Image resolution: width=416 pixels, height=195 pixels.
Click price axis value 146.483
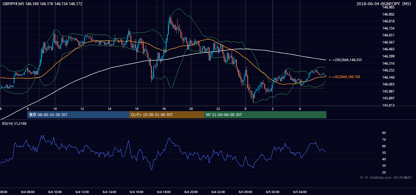(x=388, y=49)
